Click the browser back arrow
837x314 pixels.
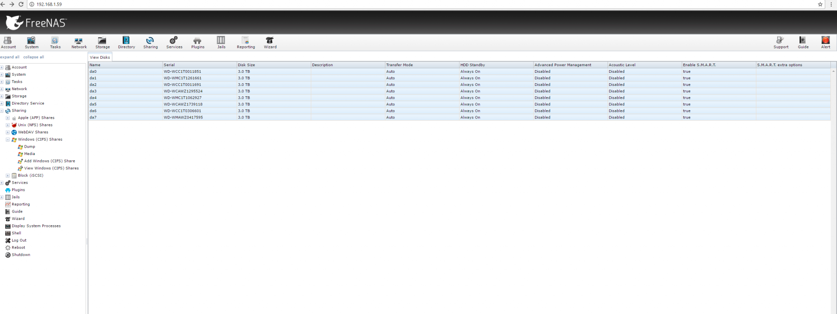pyautogui.click(x=3, y=4)
